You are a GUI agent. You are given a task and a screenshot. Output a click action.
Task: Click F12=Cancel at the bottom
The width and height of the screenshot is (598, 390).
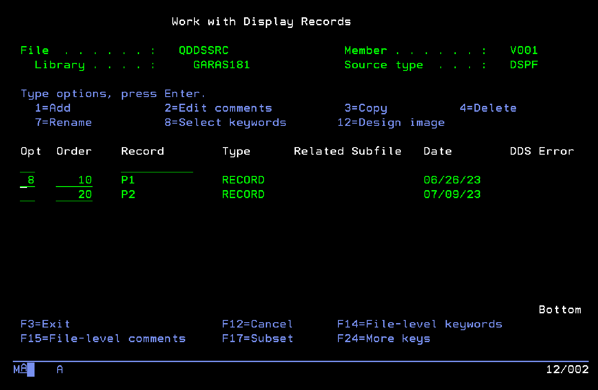(257, 324)
